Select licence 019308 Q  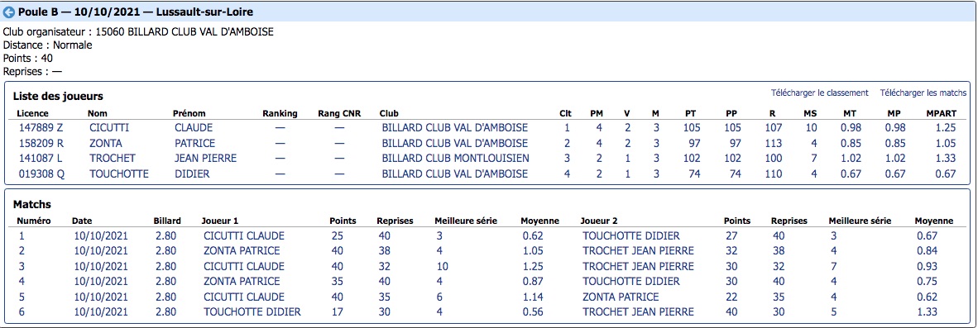coord(41,174)
